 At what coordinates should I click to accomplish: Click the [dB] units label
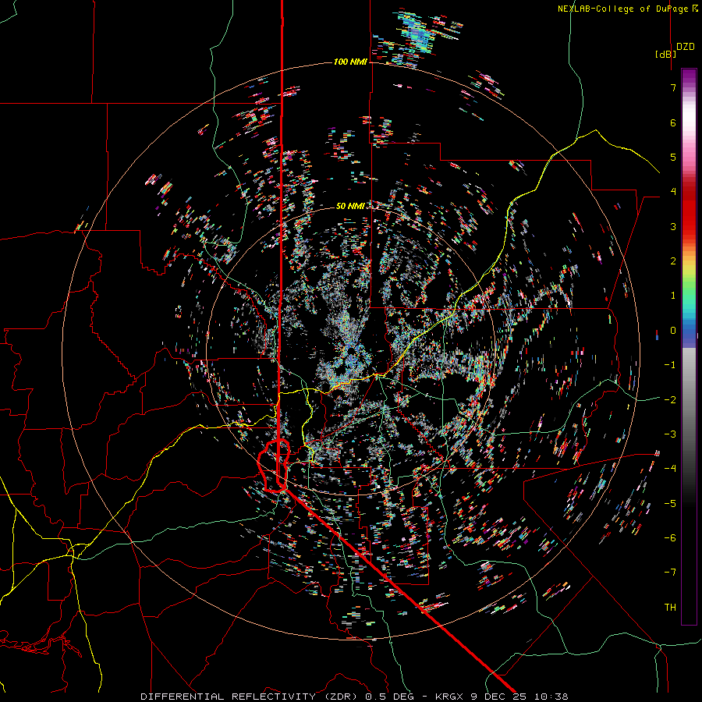(666, 54)
